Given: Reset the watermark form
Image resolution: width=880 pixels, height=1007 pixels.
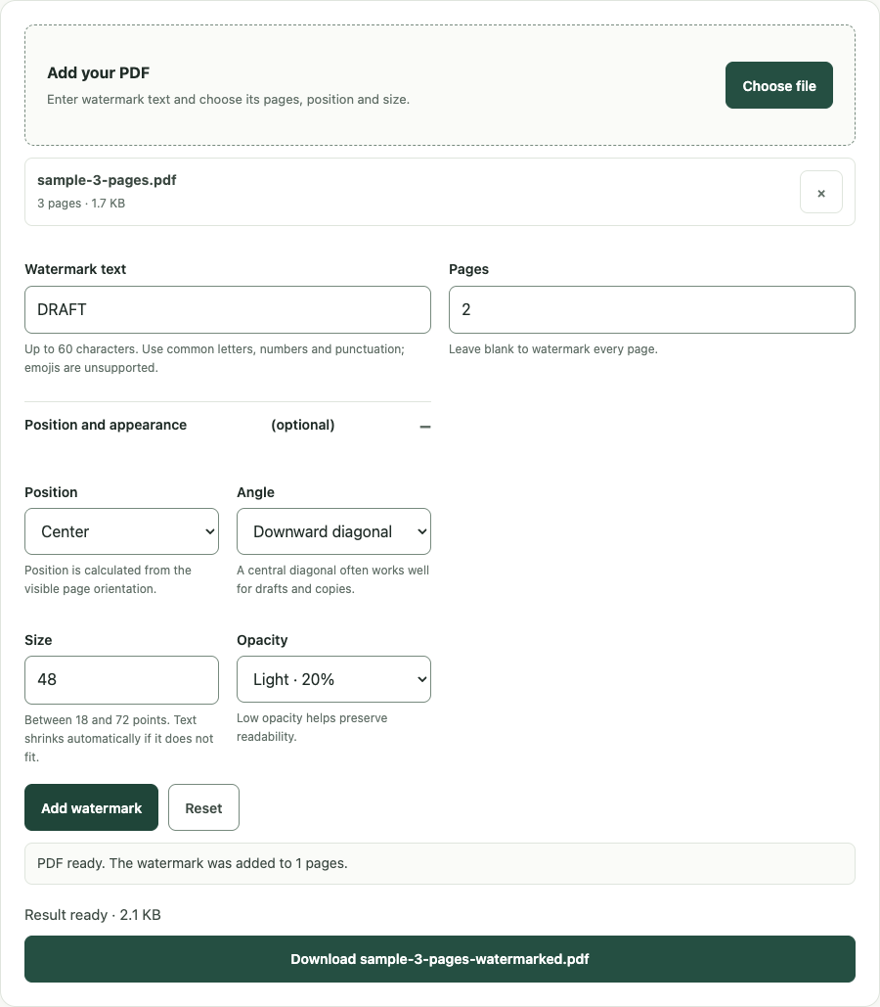Looking at the screenshot, I should [204, 808].
